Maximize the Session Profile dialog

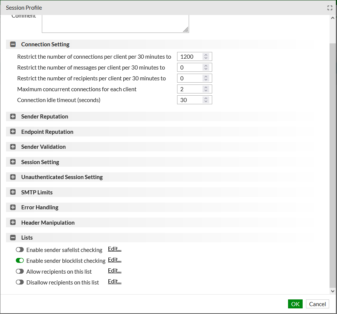point(330,8)
